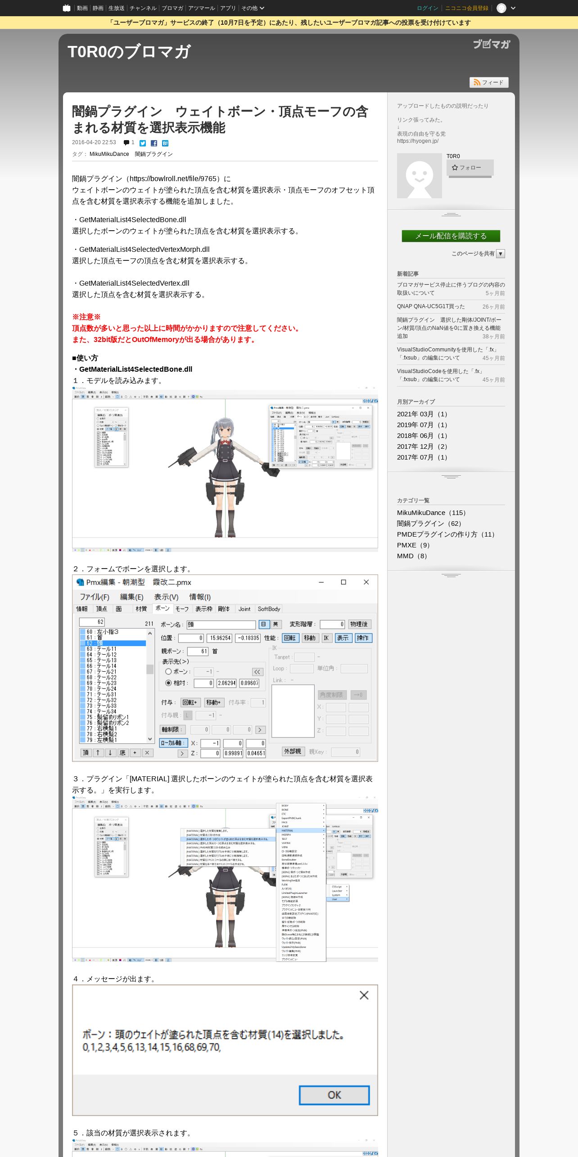Open ファイル(F) menu in Pmx screenshot
578x1157 pixels.
pyautogui.click(x=95, y=597)
